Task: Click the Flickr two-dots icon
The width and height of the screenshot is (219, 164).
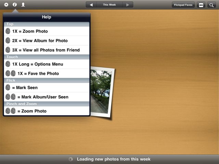Action: tap(201, 5)
